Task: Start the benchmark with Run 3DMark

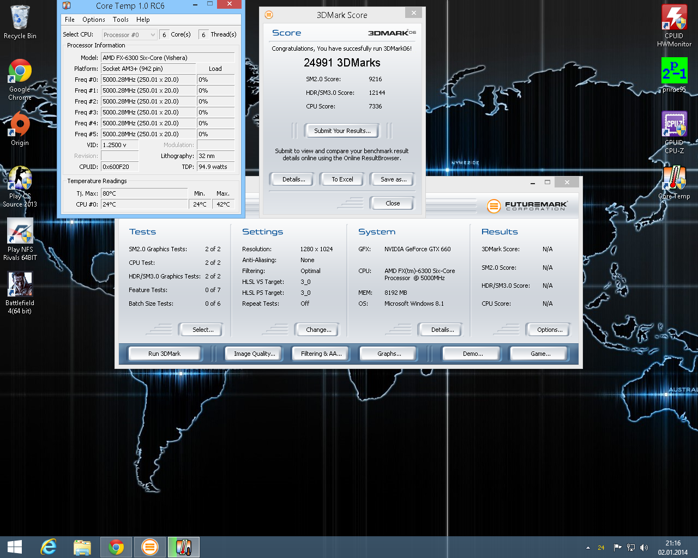Action: 165,354
